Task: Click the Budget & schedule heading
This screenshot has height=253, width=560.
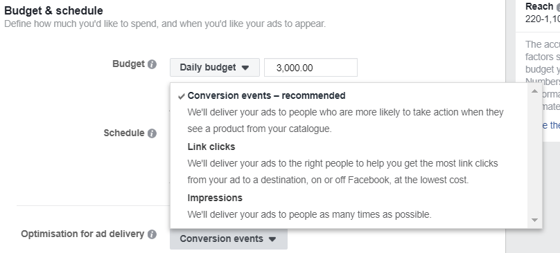Action: click(x=53, y=10)
